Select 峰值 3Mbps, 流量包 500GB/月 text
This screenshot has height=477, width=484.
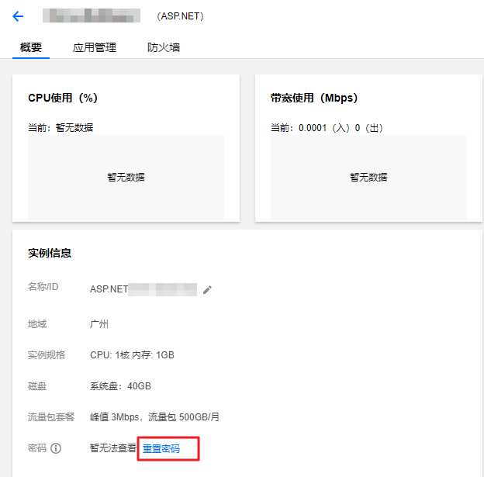coord(154,417)
